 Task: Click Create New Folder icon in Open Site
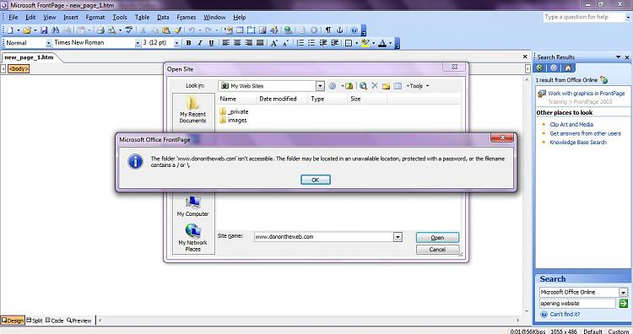[x=386, y=86]
